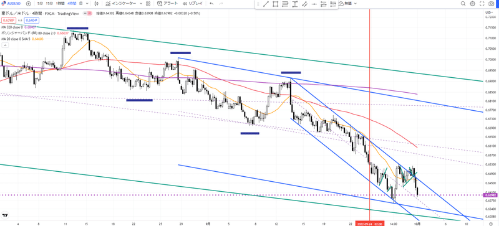Grab the floating drawing toolbar handle
Viewport: 499px width, 226px height.
coord(258,4)
